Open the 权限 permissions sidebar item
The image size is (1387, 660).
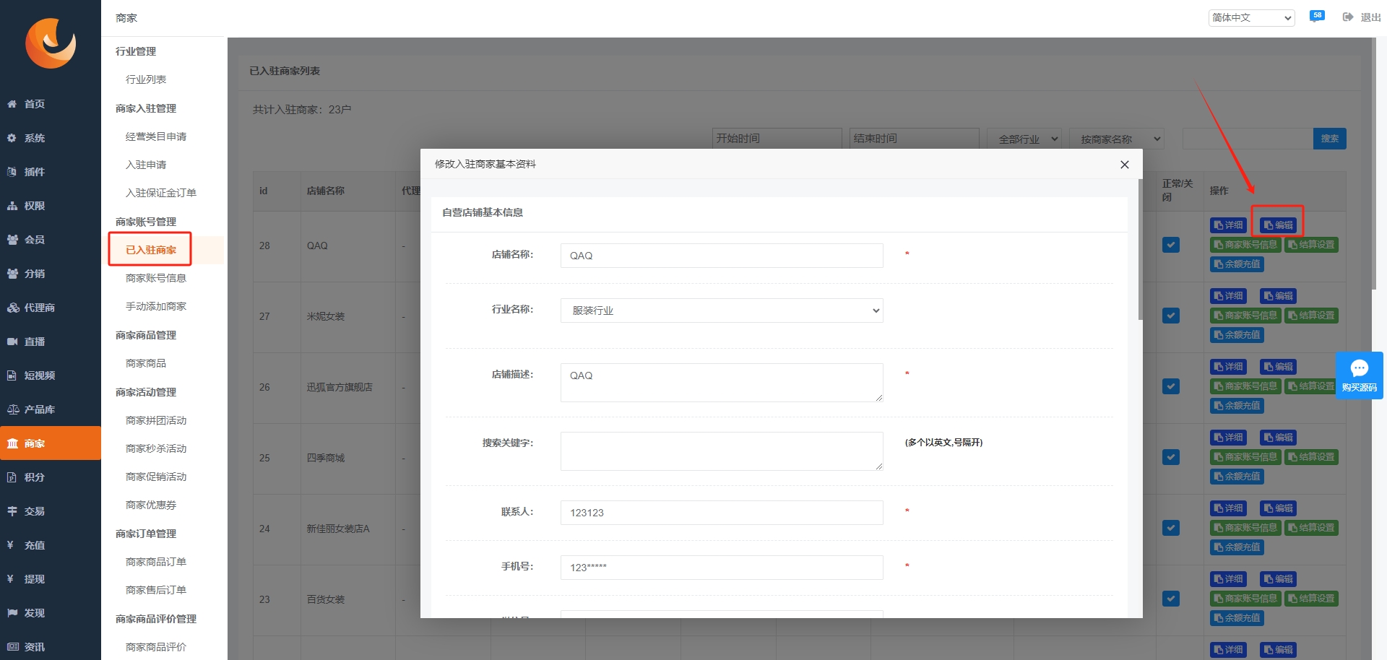51,206
